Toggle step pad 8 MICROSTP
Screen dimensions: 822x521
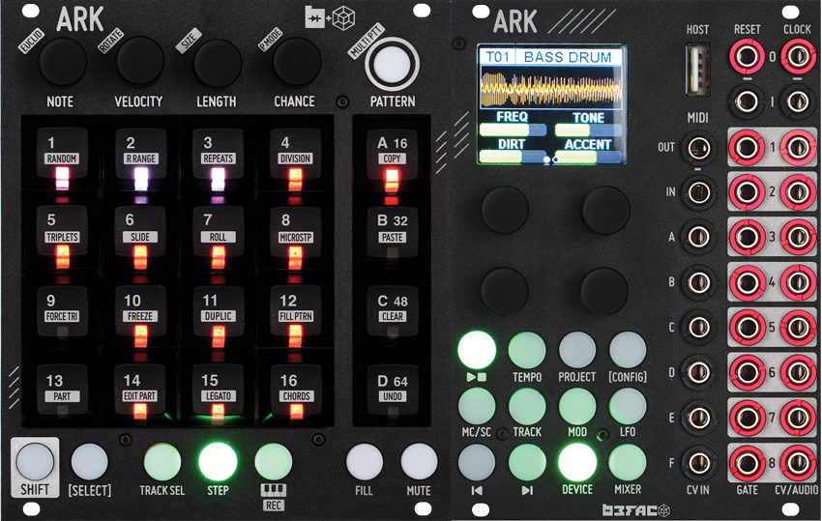click(x=296, y=239)
